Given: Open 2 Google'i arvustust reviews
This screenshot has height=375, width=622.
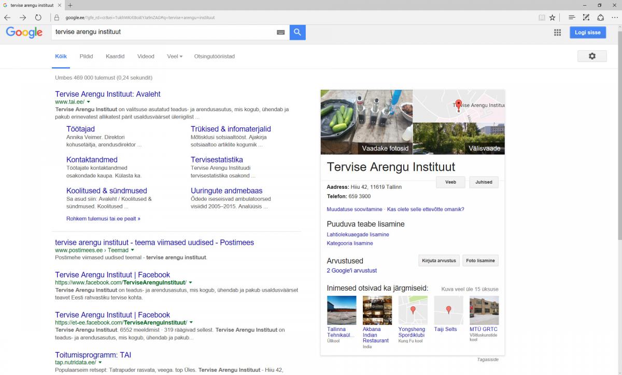Looking at the screenshot, I should tap(351, 271).
